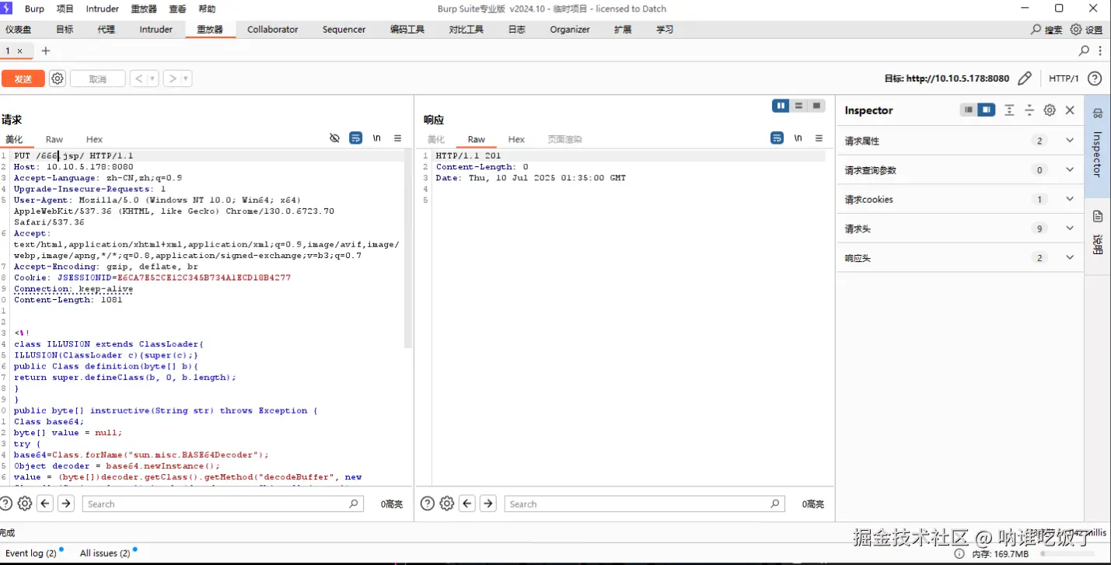The image size is (1111, 565).
Task: Expand 请求头 section
Action: coord(960,228)
